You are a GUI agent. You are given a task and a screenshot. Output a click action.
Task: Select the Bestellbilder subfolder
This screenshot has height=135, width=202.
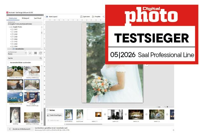18,49
